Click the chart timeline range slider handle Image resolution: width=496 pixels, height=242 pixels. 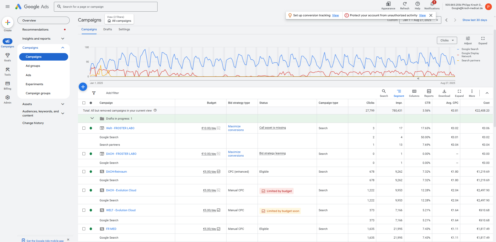point(418,78)
